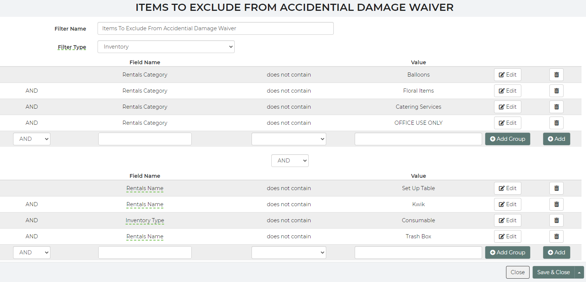Viewport: 586px width, 282px height.
Task: Open the second group's comparison operator dropdown
Action: (x=289, y=252)
